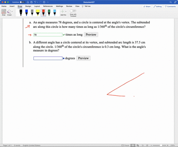
Task: Toggle the AutoSave switch
Action: pyautogui.click(x=23, y=2)
